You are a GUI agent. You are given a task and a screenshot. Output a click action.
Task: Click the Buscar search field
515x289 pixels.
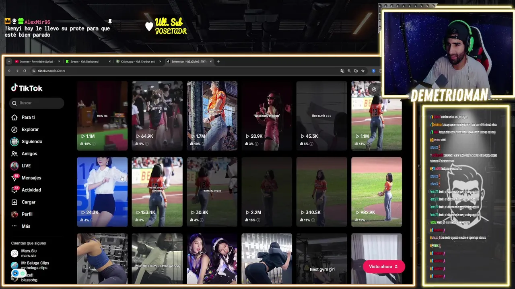(37, 103)
